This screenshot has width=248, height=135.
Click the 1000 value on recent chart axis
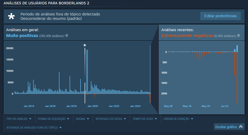pyautogui.click(x=164, y=73)
